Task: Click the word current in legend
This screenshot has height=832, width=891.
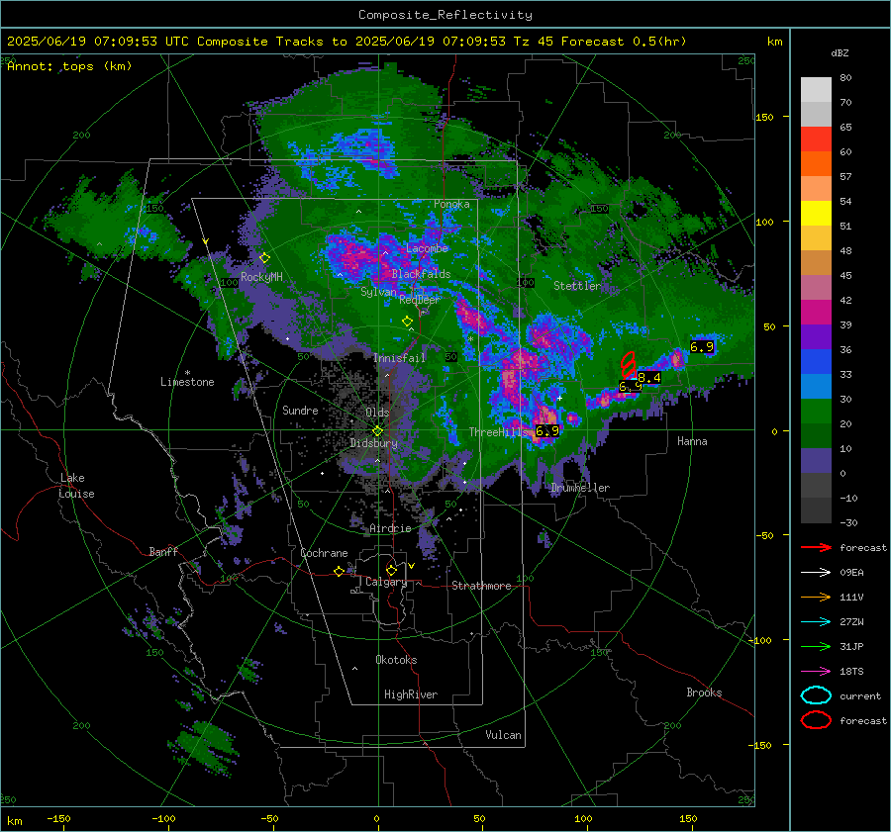Action: (x=860, y=695)
